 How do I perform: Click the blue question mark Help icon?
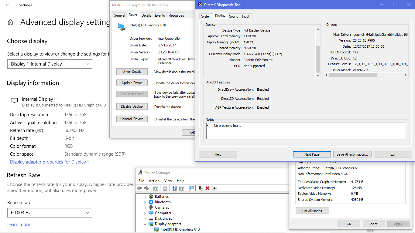[175, 188]
